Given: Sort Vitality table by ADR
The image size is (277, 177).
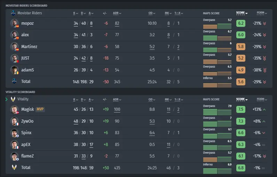Looking at the screenshot, I should (x=117, y=100).
